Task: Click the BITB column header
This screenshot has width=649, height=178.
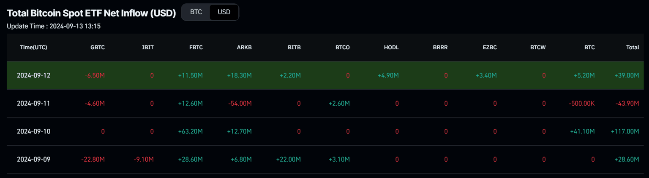Action: pos(294,48)
